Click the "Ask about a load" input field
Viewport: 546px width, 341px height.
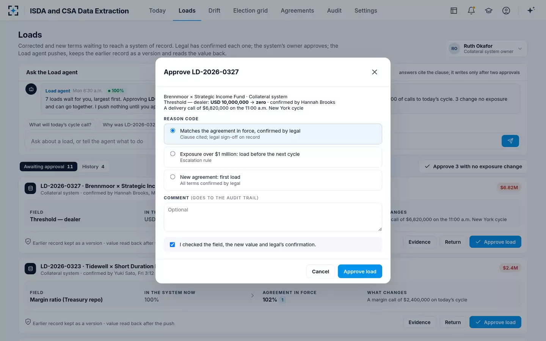[91, 141]
